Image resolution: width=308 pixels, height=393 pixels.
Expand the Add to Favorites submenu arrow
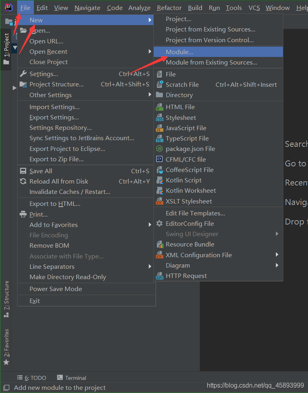click(150, 225)
